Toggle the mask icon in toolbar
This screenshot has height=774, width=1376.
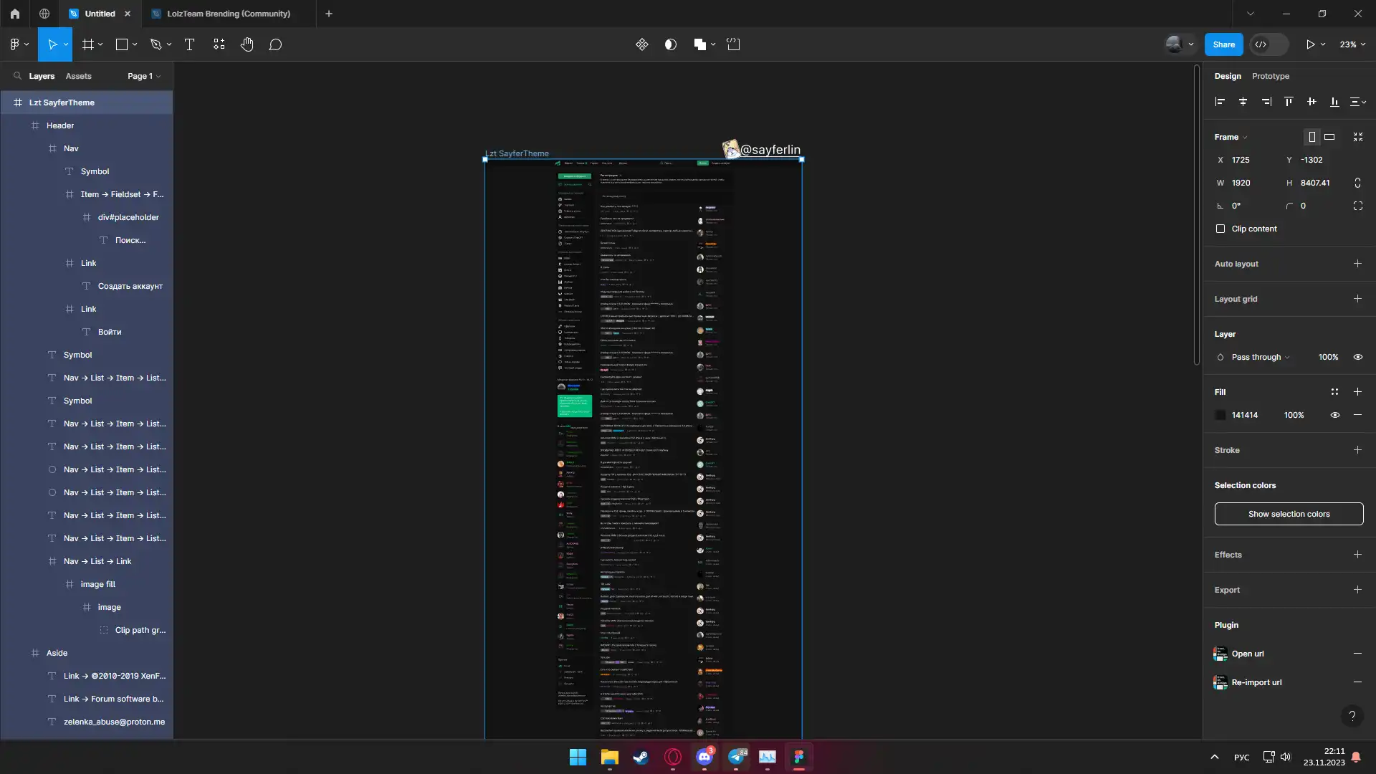click(670, 44)
